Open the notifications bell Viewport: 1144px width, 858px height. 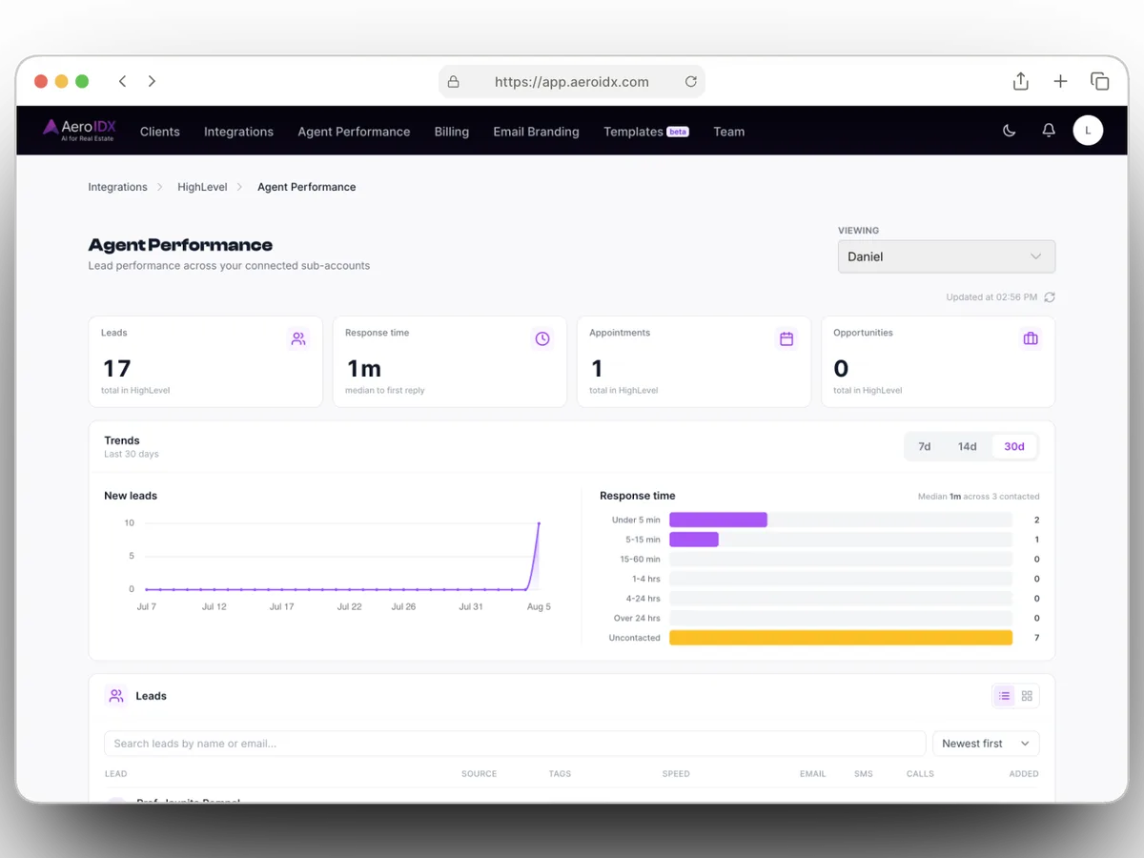pos(1049,131)
